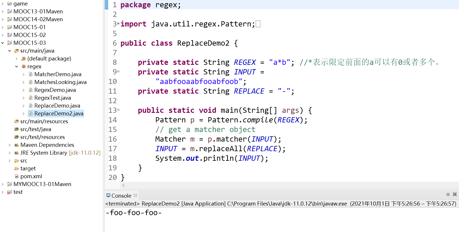Fold the main method at line 13
Image resolution: width=459 pixels, height=232 pixels.
click(x=118, y=110)
